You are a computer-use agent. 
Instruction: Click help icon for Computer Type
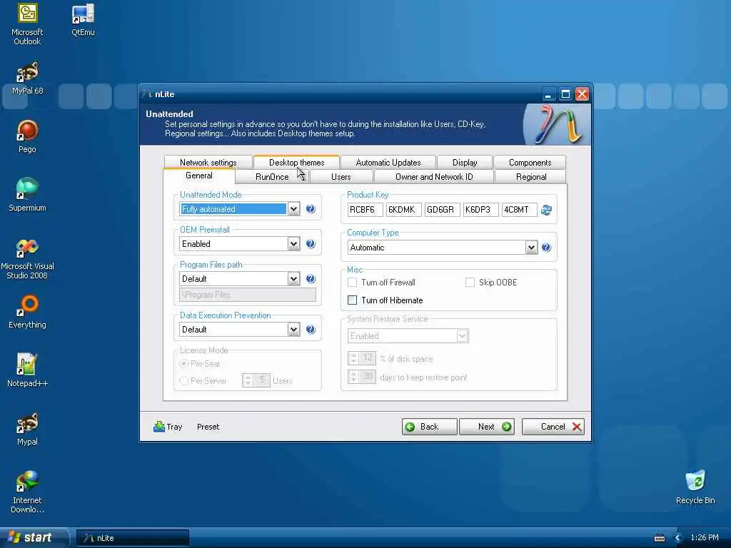(x=546, y=248)
